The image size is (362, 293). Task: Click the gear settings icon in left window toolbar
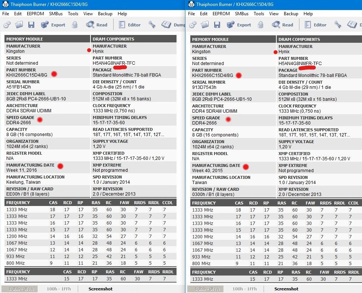pos(7,25)
